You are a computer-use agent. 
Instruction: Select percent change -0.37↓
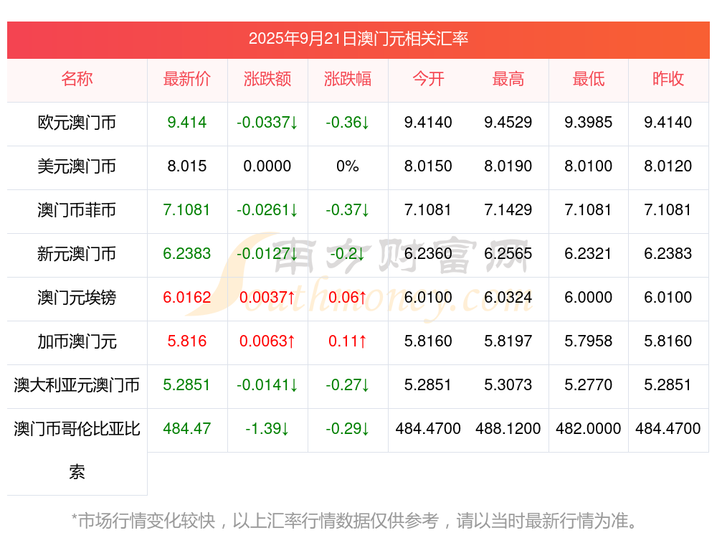pos(348,210)
